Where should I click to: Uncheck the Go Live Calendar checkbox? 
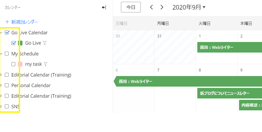[7, 32]
